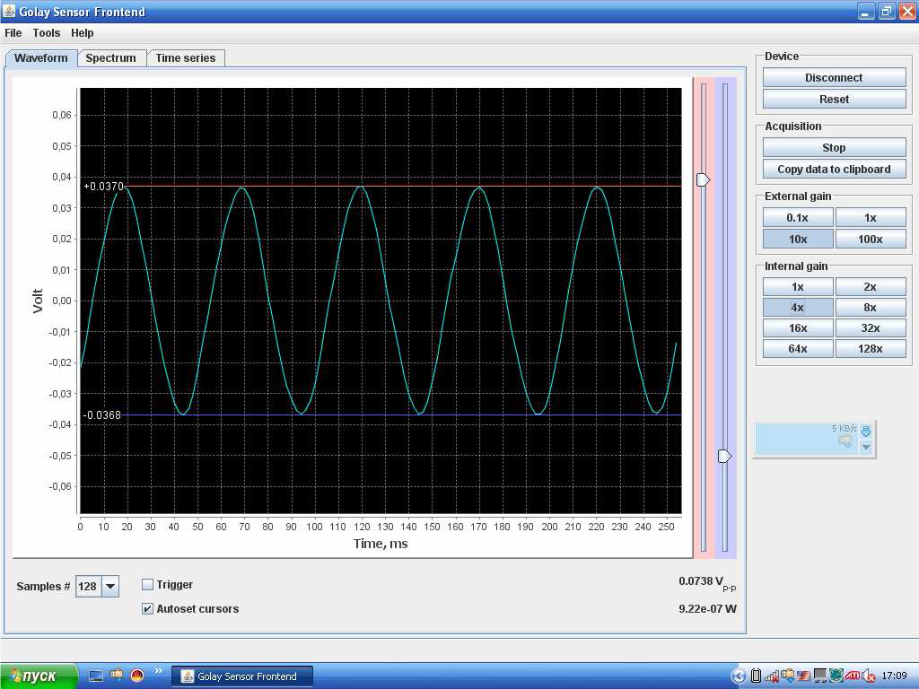Switch to the Spectrum tab
919x689 pixels.
click(x=111, y=58)
